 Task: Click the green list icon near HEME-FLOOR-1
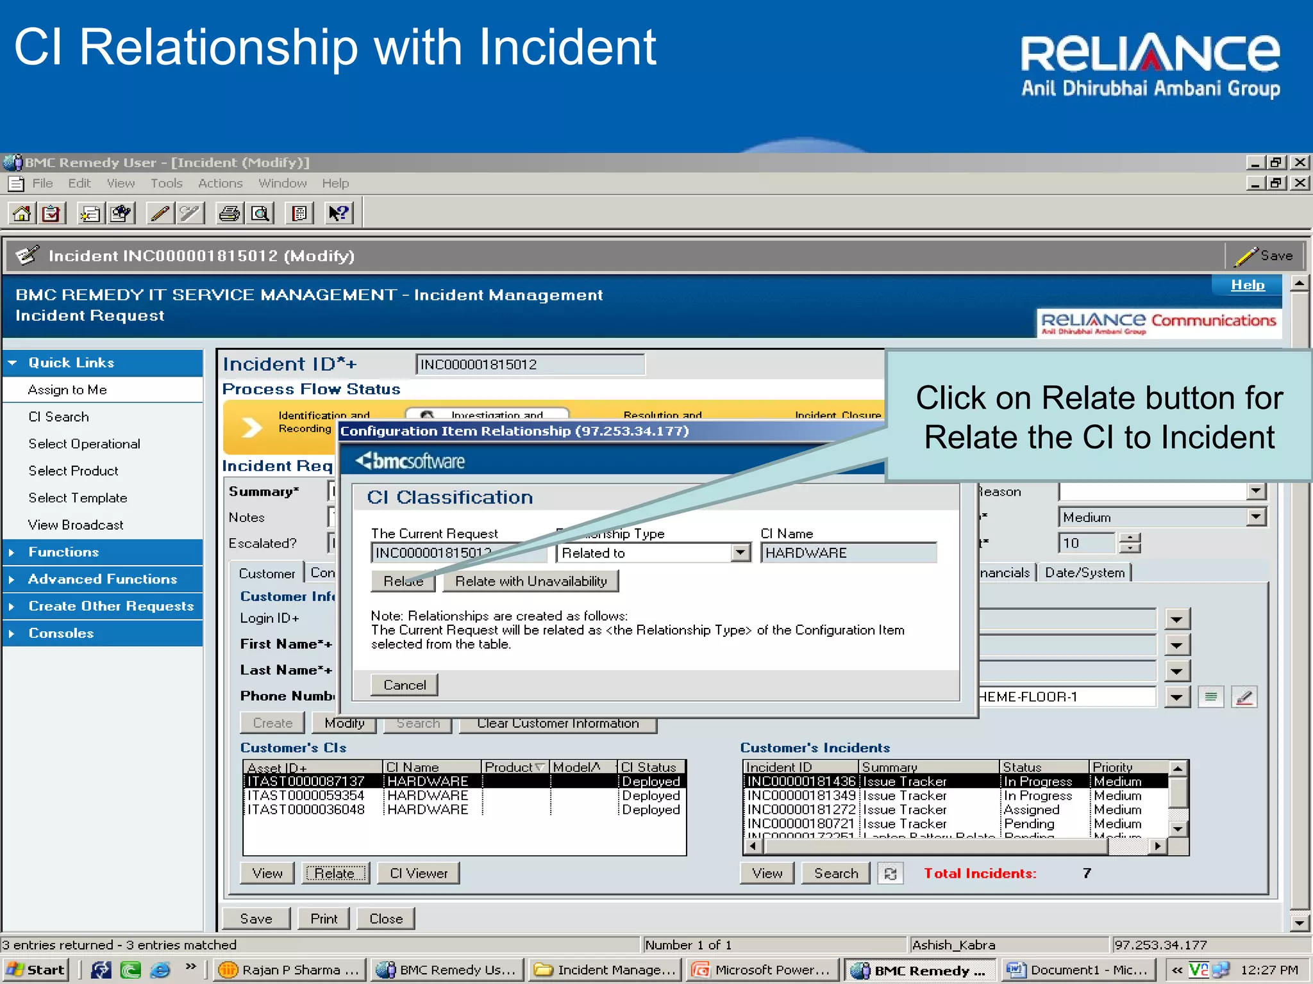pos(1210,696)
